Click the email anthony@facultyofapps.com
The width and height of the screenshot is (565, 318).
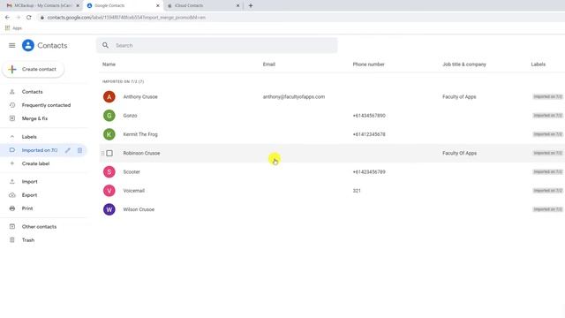click(x=294, y=97)
